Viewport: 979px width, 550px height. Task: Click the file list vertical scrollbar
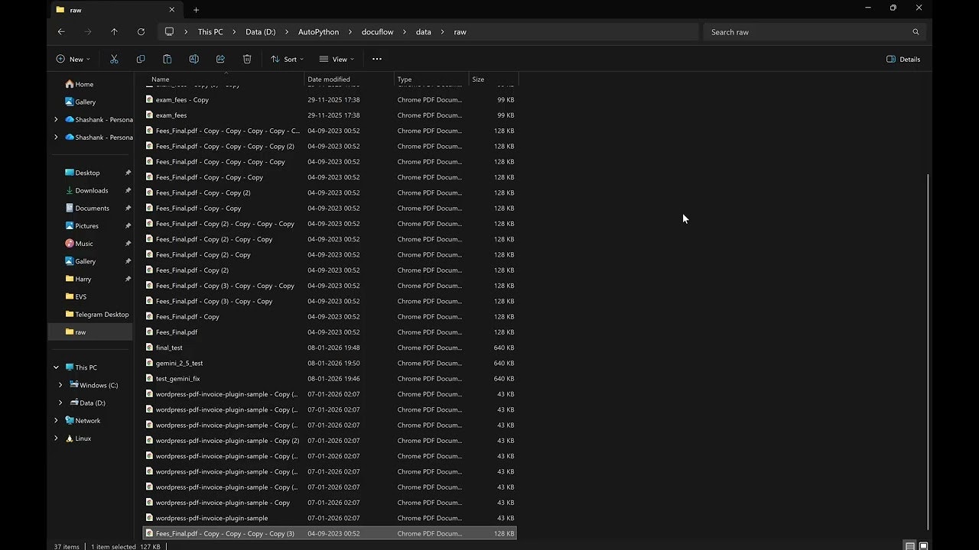click(929, 351)
